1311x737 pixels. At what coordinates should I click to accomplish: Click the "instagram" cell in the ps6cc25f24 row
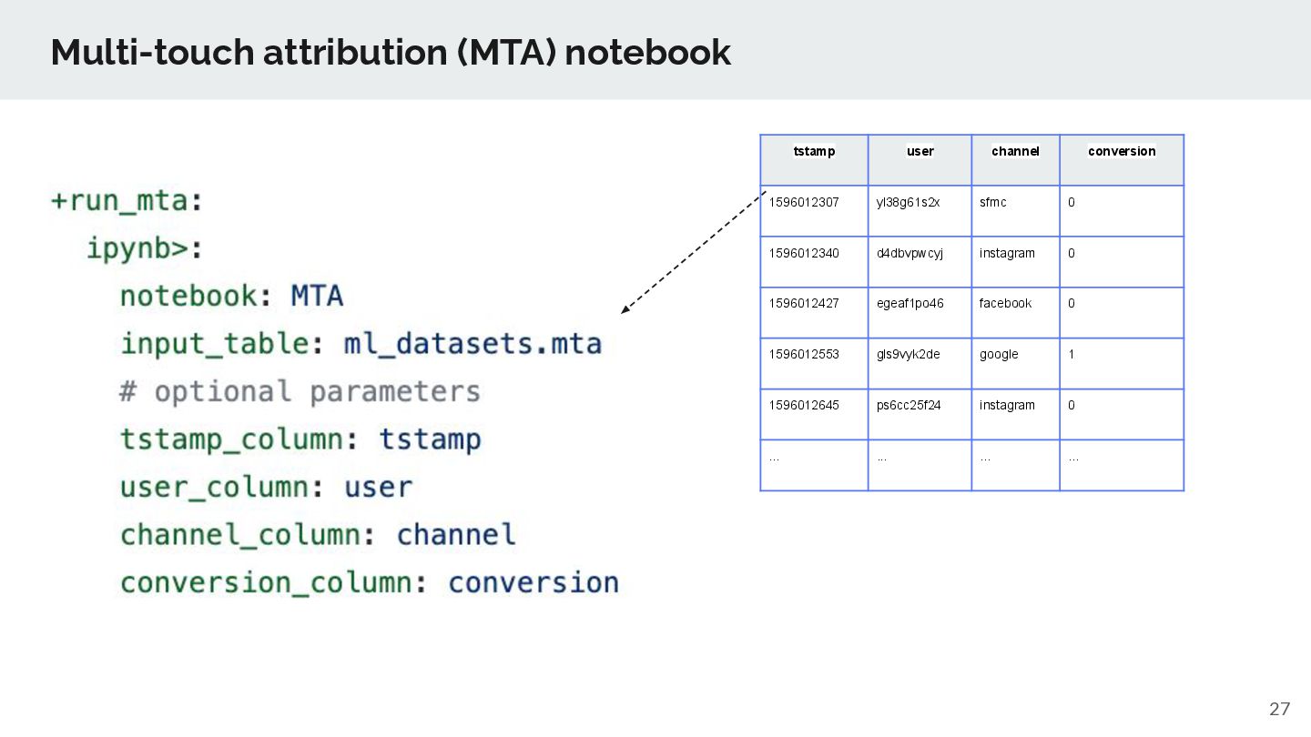click(x=1015, y=414)
